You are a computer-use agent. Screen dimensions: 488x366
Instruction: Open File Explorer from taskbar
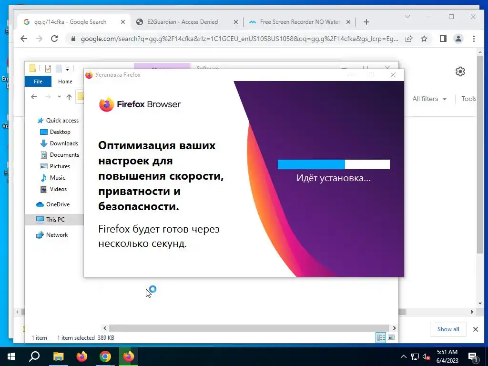pos(58,356)
